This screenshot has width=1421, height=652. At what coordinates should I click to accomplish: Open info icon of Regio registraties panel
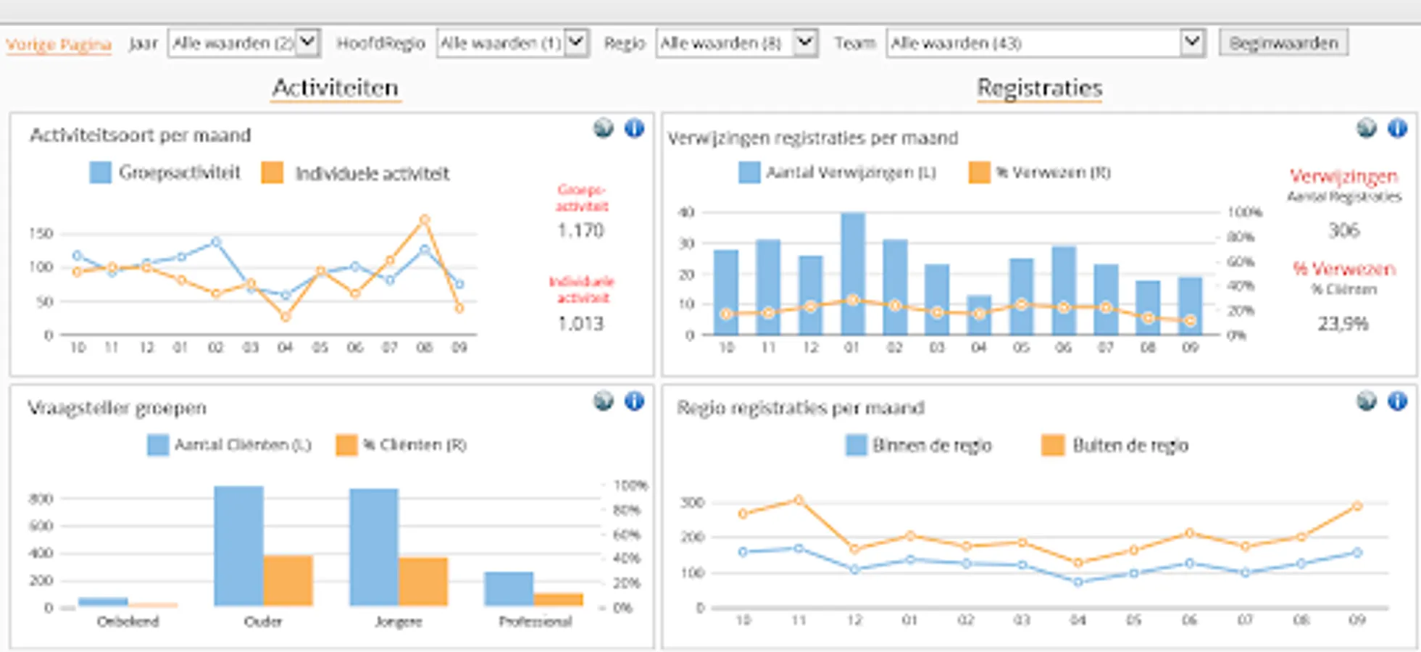coord(1397,401)
